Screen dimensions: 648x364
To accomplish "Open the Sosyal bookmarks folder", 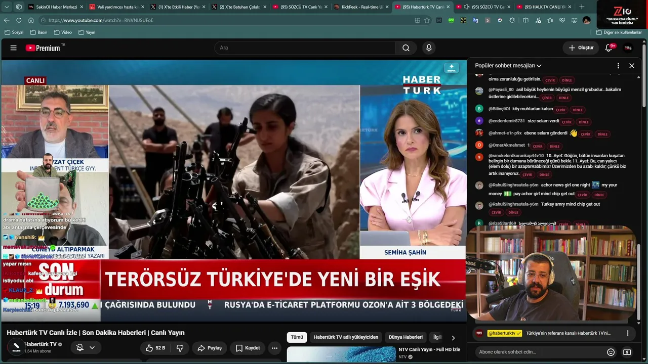I will [x=14, y=32].
